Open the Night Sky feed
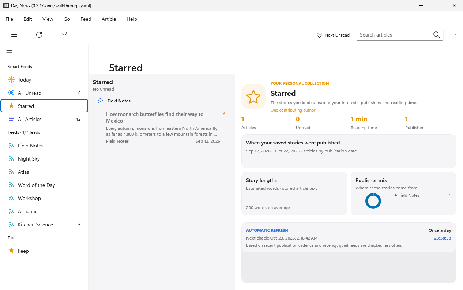This screenshot has width=463, height=290. click(44, 159)
